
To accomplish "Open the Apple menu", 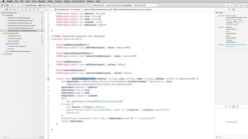I will point(3,1).
